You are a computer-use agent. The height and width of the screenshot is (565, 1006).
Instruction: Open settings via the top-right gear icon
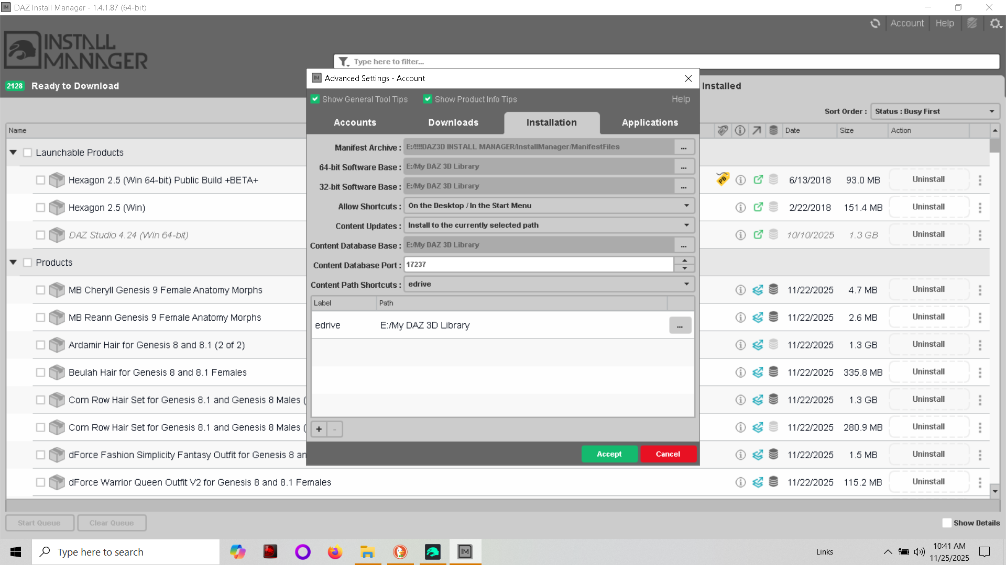coord(996,24)
